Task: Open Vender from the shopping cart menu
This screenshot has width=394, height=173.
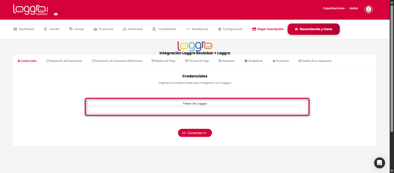Action: (52, 29)
